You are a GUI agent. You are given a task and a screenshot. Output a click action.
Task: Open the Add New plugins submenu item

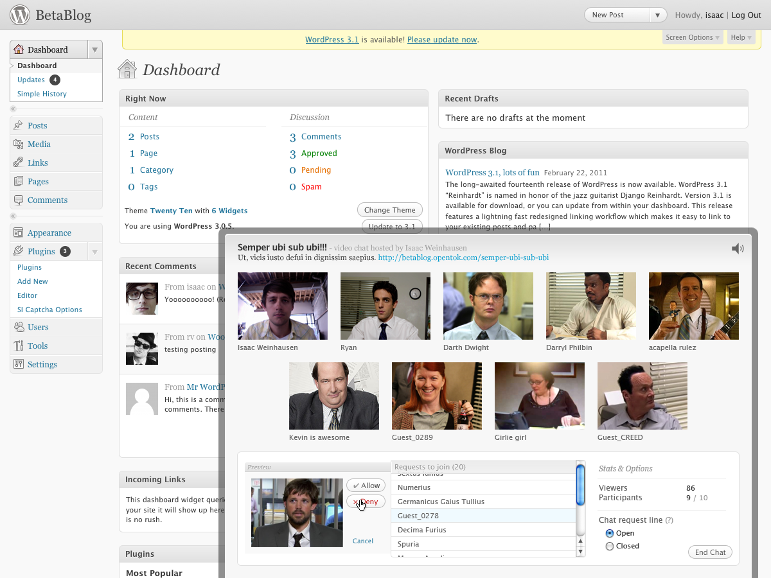pyautogui.click(x=33, y=281)
